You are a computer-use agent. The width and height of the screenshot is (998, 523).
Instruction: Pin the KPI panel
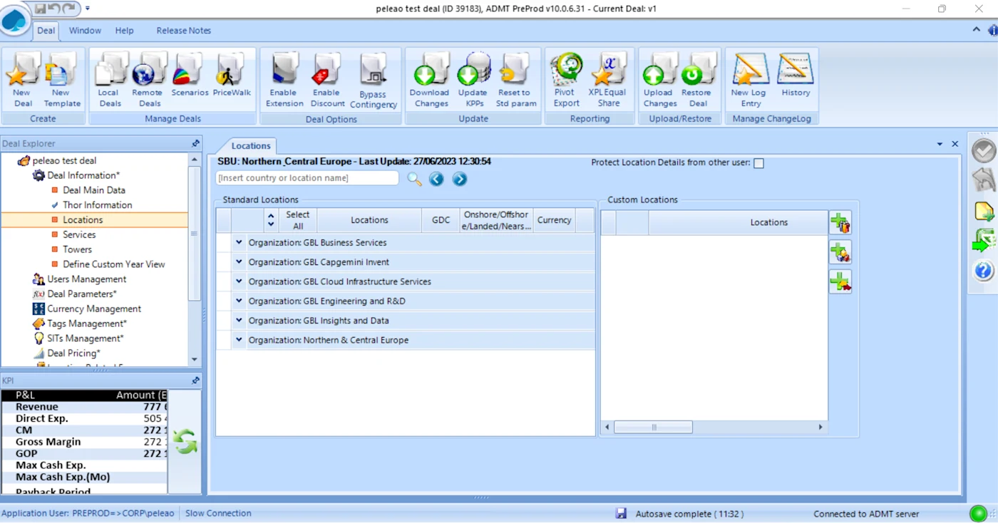coord(195,380)
